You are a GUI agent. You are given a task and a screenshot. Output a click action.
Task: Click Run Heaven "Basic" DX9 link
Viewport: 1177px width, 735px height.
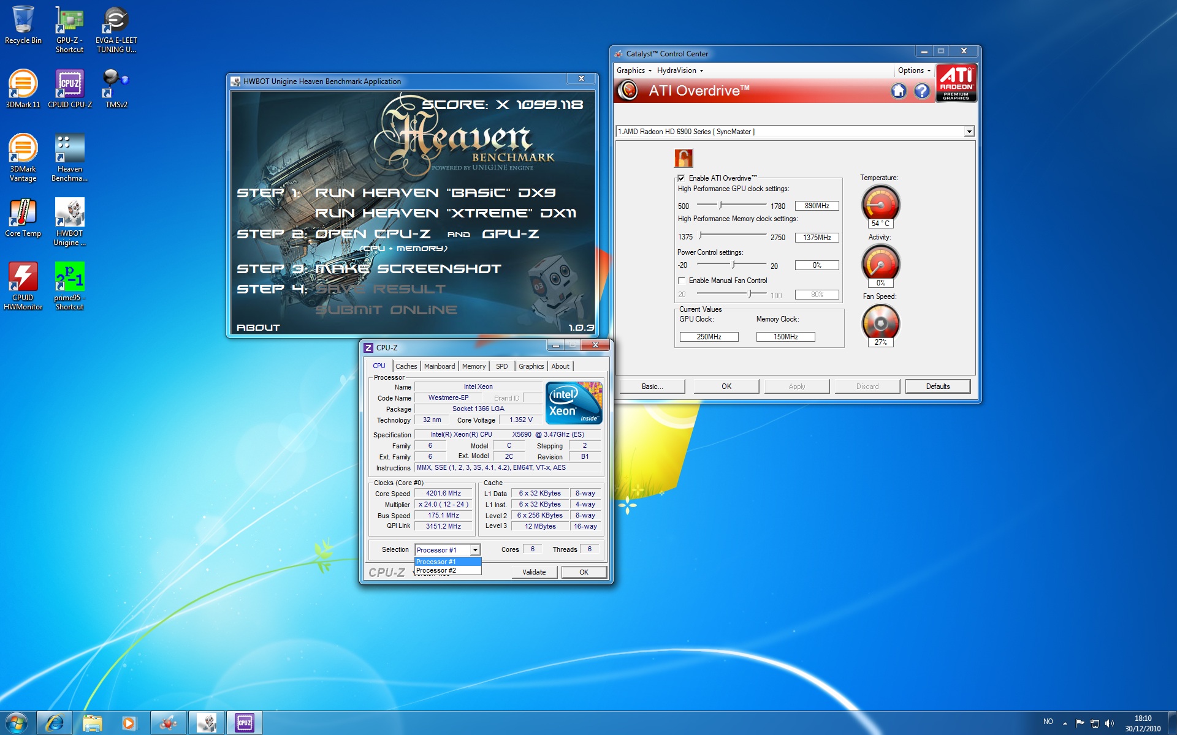coord(435,193)
